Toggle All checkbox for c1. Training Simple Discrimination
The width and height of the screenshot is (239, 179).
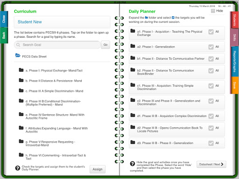tap(211, 86)
